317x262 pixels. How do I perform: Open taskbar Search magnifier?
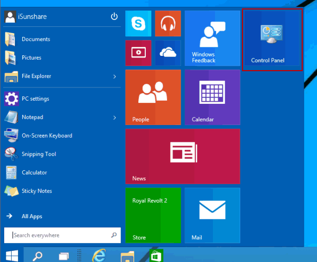38,256
